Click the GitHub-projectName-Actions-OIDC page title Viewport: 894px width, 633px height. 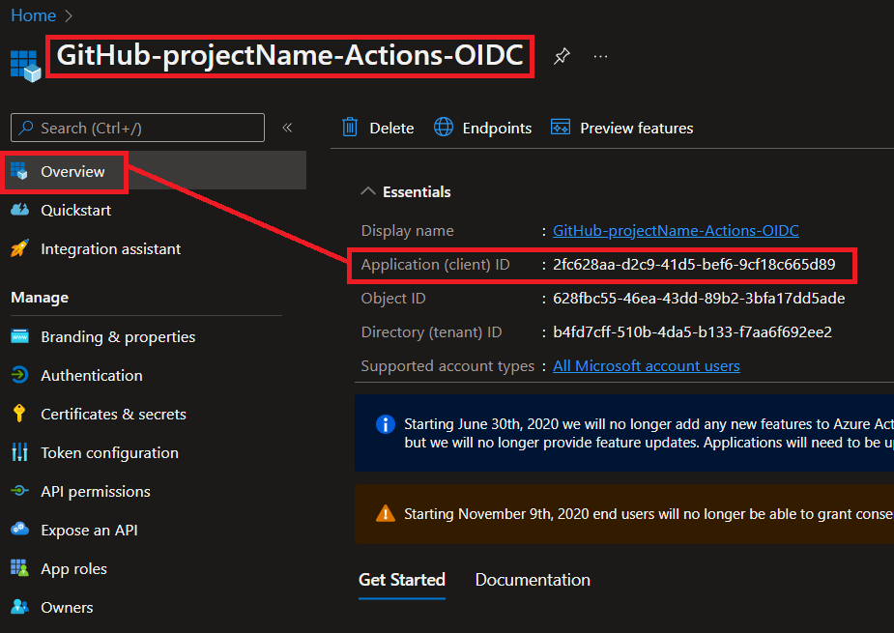(290, 55)
